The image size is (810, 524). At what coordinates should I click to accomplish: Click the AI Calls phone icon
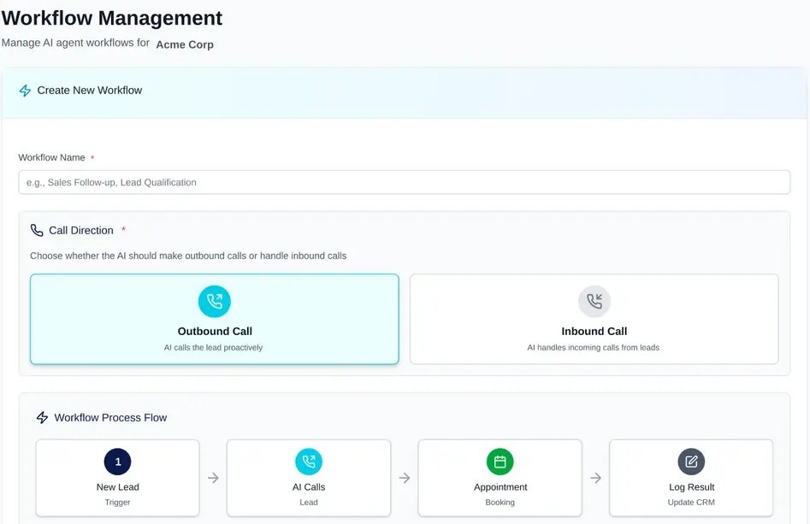309,462
